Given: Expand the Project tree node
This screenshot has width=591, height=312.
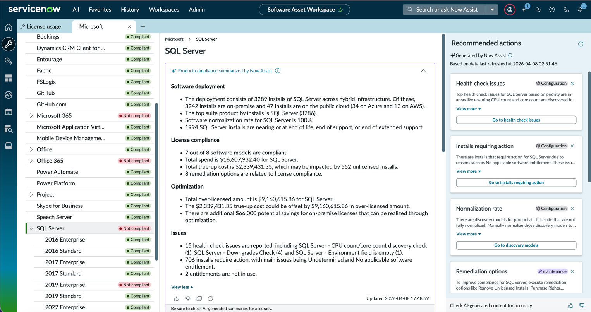Looking at the screenshot, I should (31, 195).
